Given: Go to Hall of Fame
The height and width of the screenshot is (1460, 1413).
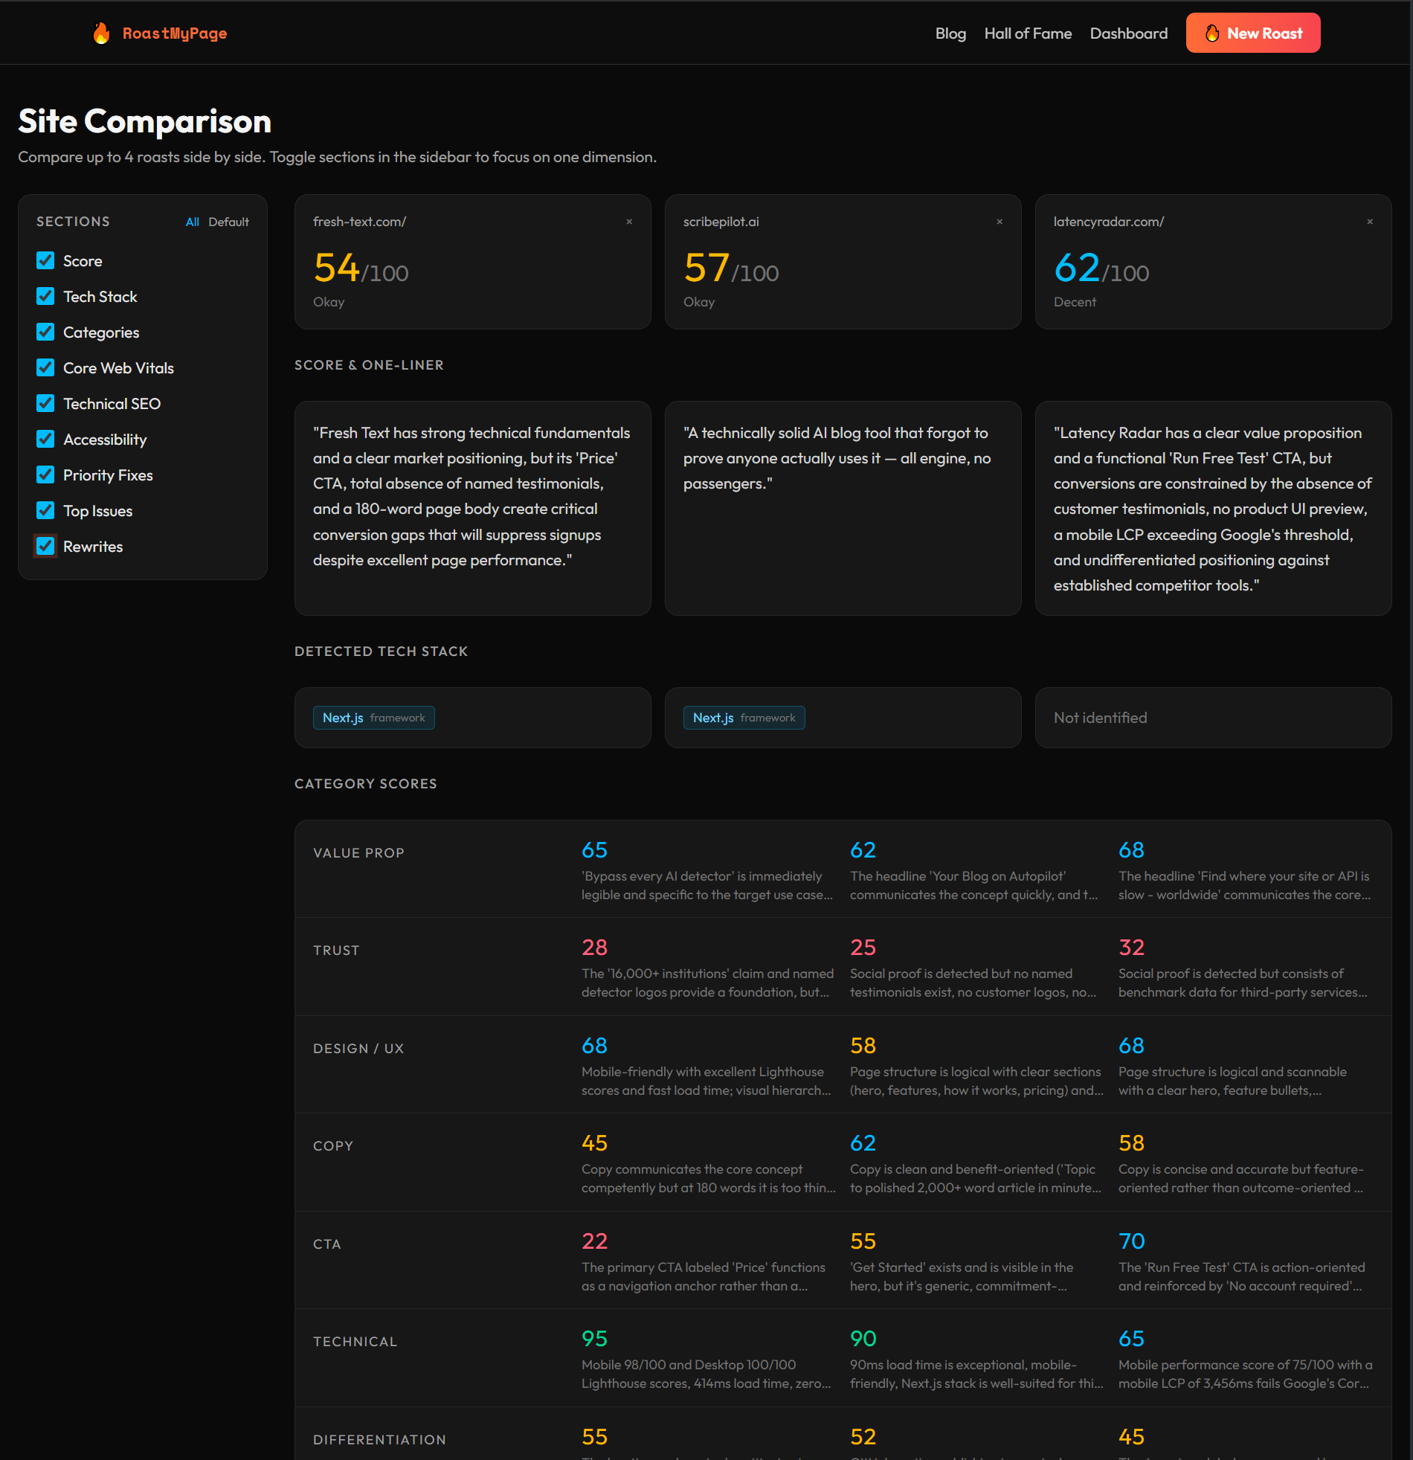Looking at the screenshot, I should tap(1027, 33).
